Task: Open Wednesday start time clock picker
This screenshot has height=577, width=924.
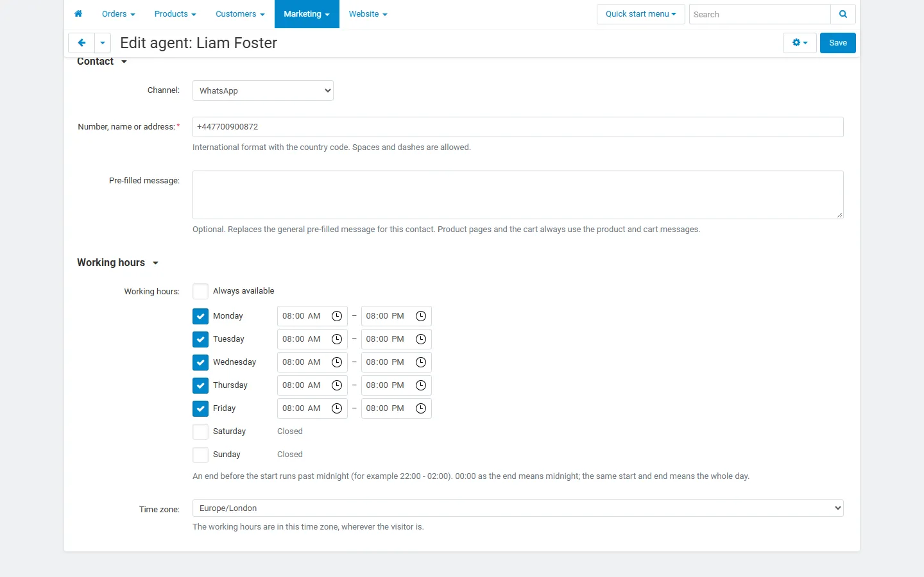Action: point(337,362)
